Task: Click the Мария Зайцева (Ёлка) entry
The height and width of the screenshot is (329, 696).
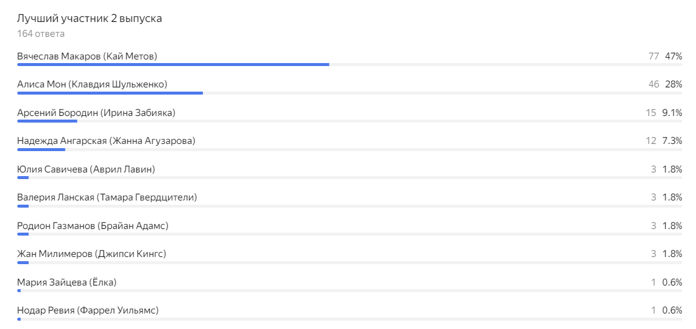Action: 67,282
